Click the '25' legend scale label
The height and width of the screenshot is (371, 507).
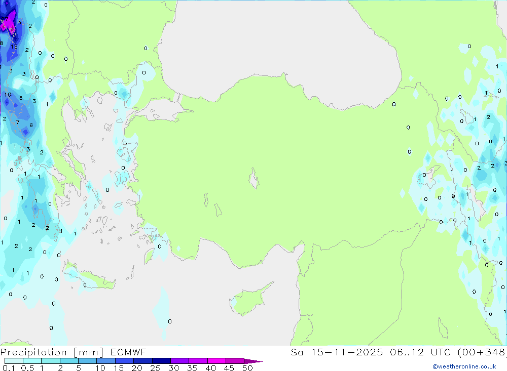pyautogui.click(x=155, y=368)
